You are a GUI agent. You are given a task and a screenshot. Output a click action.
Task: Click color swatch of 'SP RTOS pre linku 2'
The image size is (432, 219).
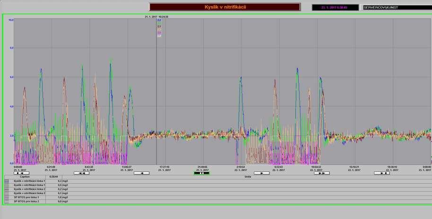(7, 202)
